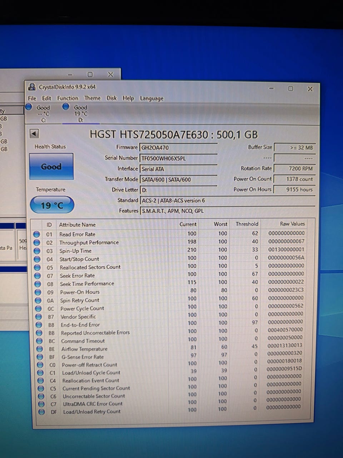
Task: Click the Transfer Mode field
Action: click(x=178, y=180)
